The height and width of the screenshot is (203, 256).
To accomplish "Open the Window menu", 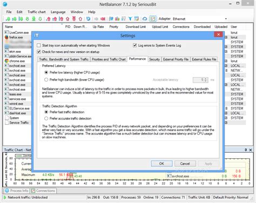I will (77, 12).
